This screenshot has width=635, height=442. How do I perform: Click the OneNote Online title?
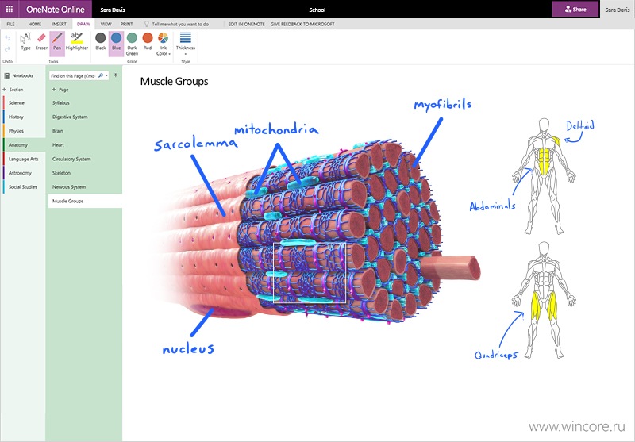56,9
